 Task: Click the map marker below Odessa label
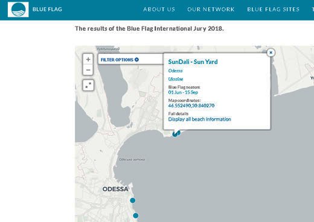pos(132,200)
